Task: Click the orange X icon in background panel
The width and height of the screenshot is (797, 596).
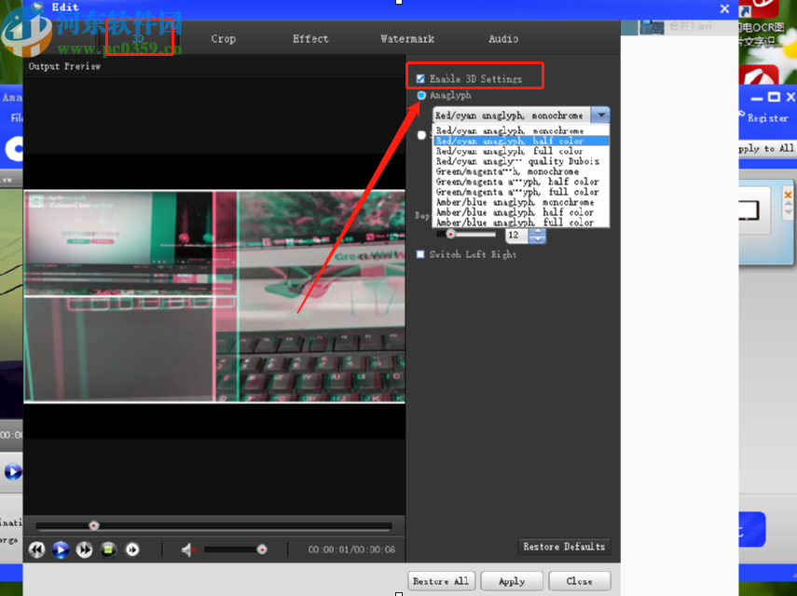Action: 788,195
